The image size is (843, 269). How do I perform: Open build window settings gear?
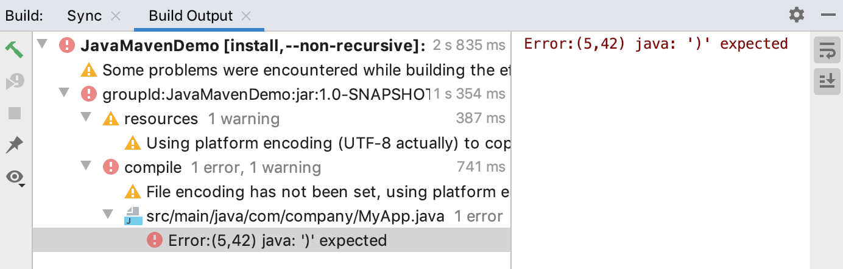tap(797, 15)
